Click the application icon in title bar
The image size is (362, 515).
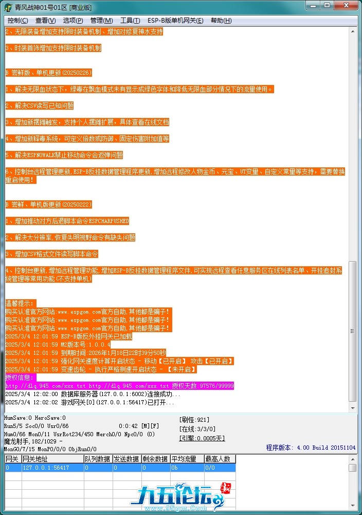coord(8,7)
